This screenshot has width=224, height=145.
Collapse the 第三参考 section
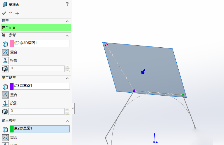[67, 121]
